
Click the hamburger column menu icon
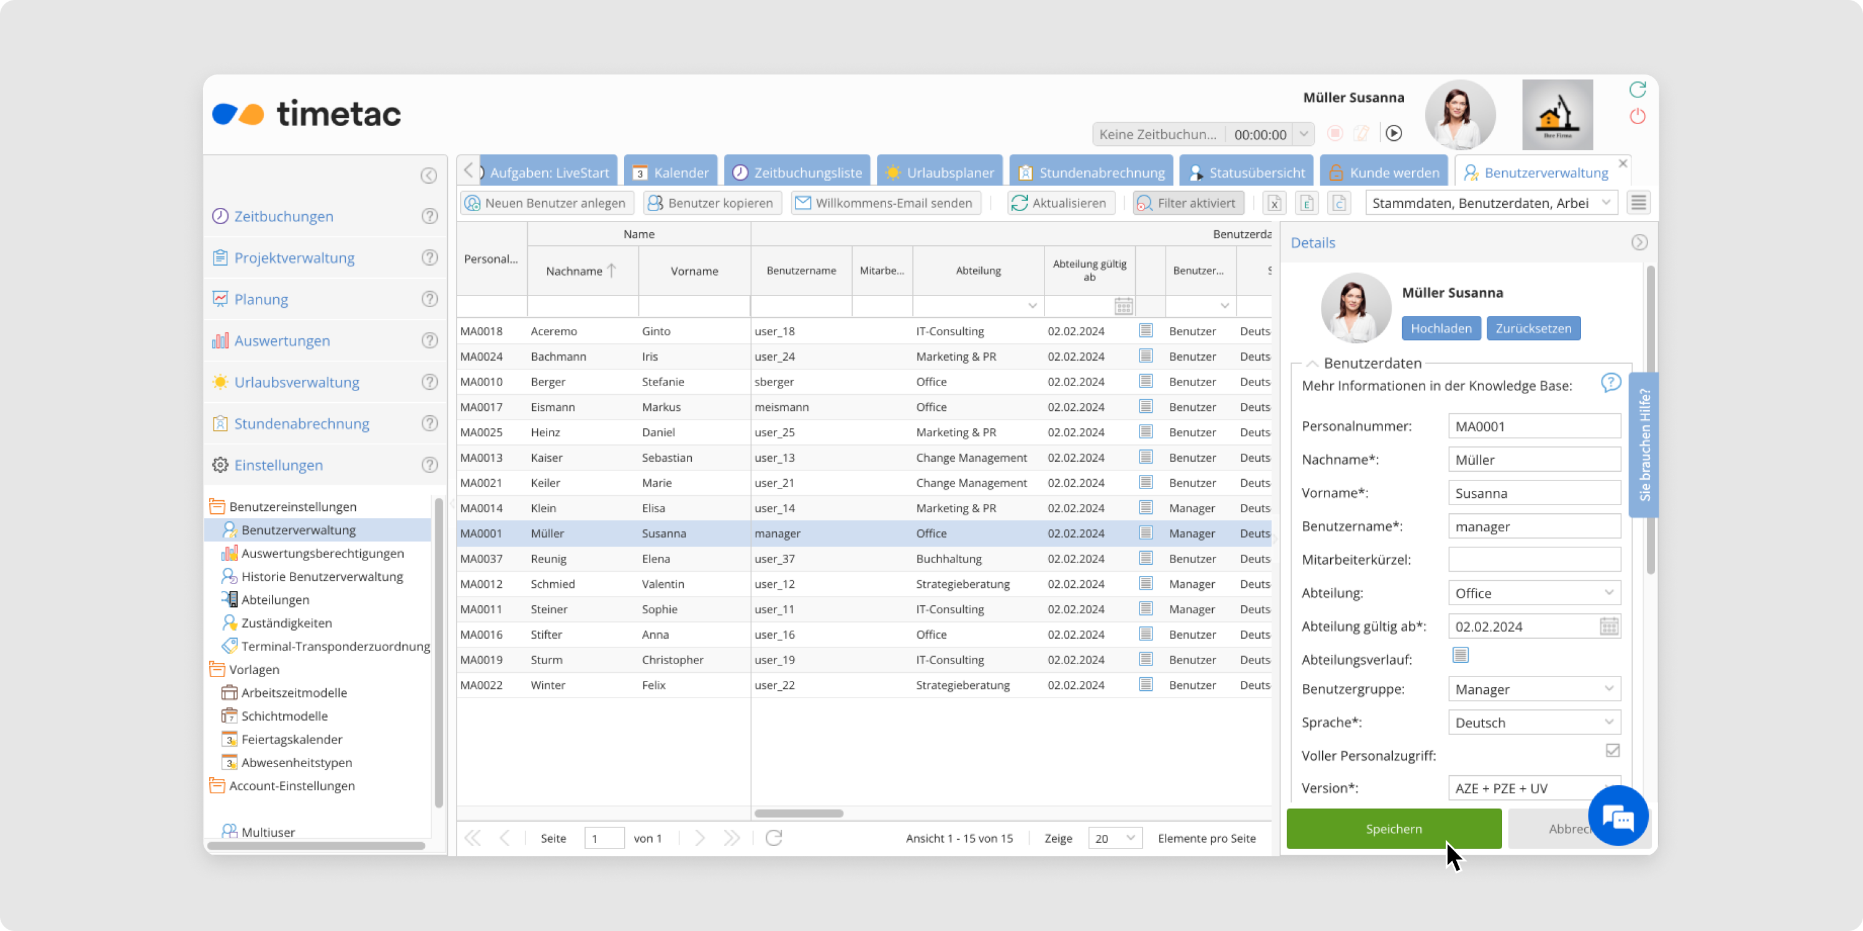[1638, 203]
